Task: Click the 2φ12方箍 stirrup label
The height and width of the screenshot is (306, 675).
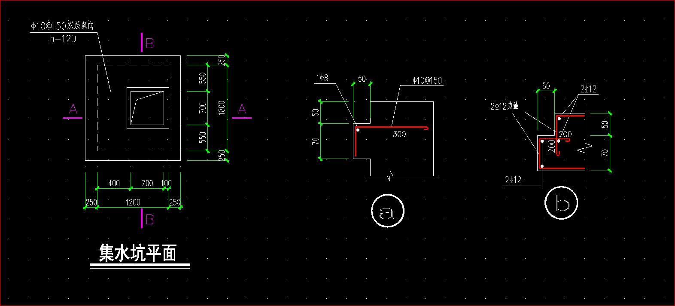Action: coord(505,106)
